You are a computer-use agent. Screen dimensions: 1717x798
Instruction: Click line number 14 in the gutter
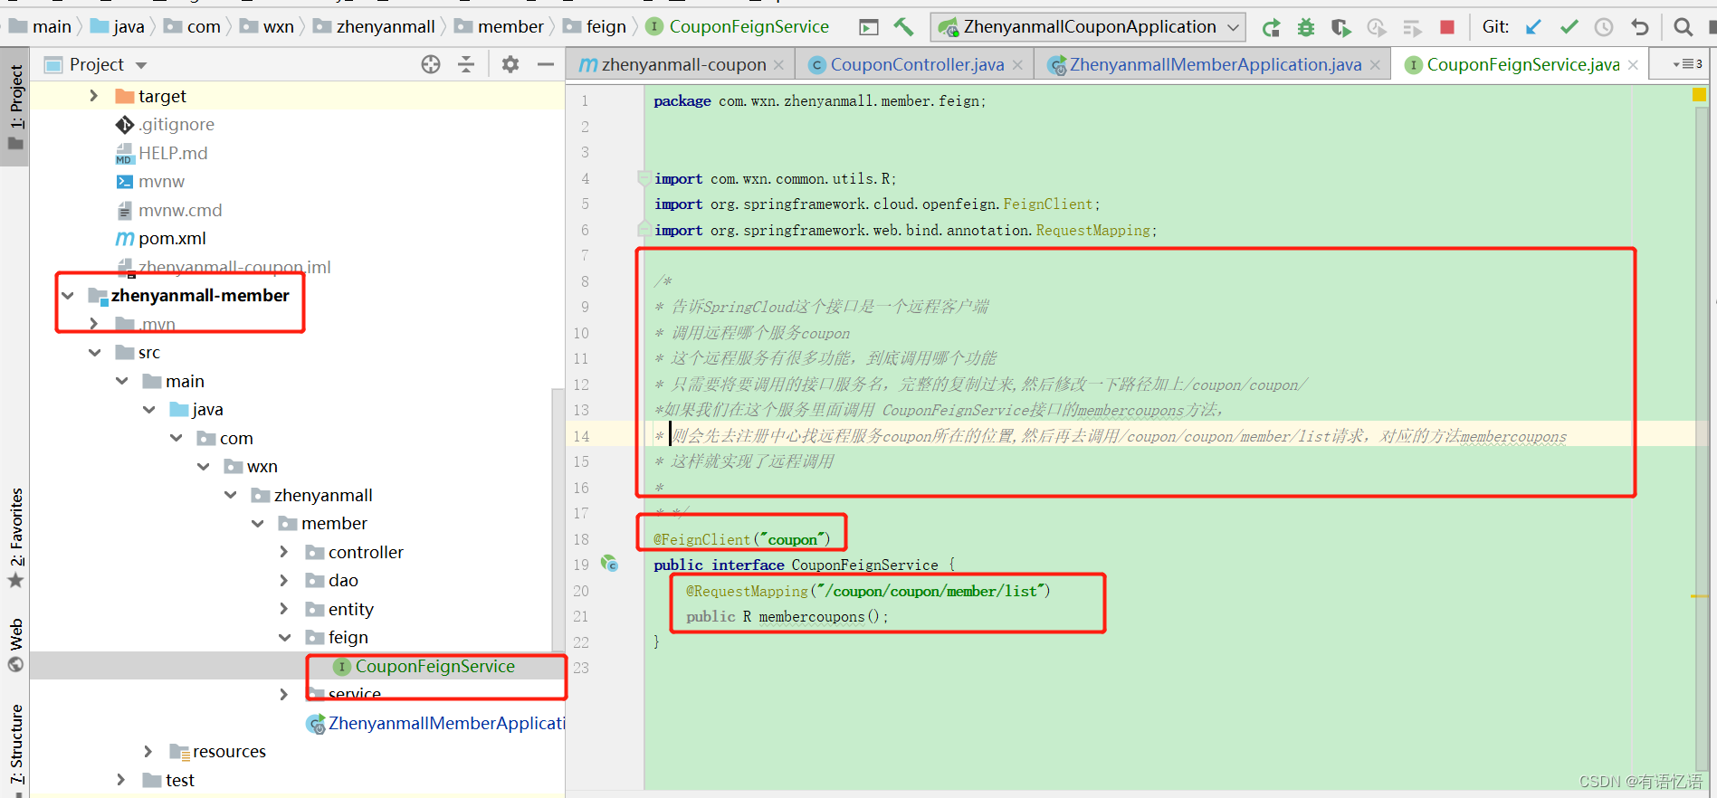click(x=581, y=436)
